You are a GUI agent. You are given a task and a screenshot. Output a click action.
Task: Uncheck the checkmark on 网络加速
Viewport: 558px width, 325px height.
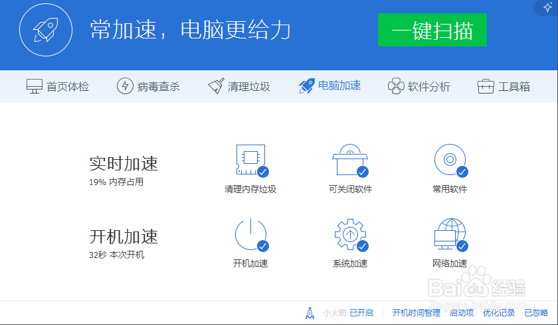pos(462,246)
